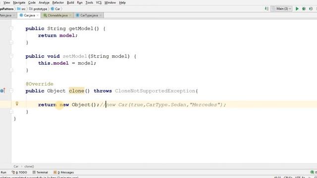Open the Help menu
This screenshot has width=317, height=178.
click(122, 2)
